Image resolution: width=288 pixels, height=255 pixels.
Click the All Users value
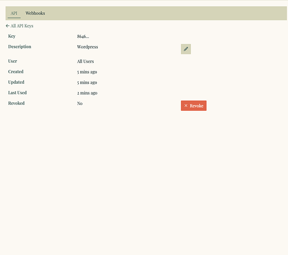click(85, 61)
